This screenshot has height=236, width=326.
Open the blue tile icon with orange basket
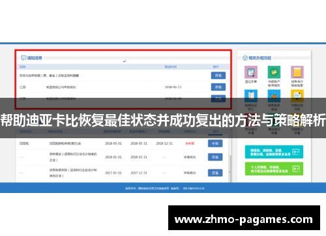[x=274, y=96]
